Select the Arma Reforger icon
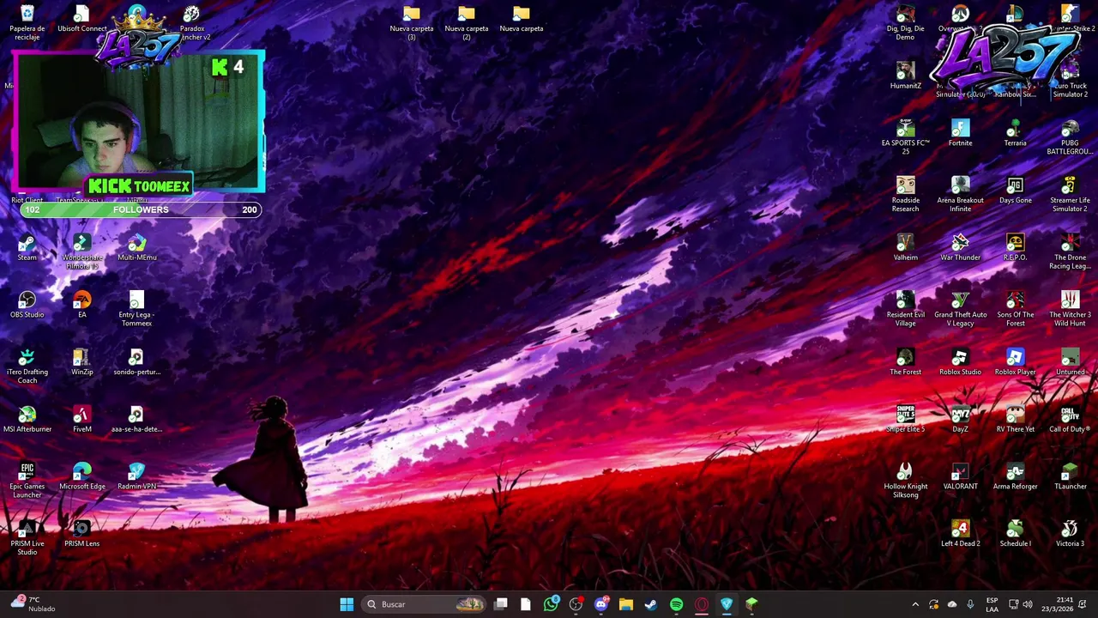Screen dimensions: 1098x618 [1016, 477]
